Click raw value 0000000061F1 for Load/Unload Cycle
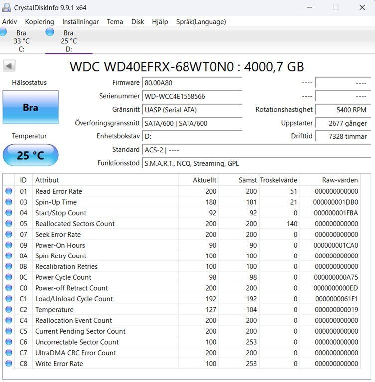The width and height of the screenshot is (375, 382). coord(336,299)
